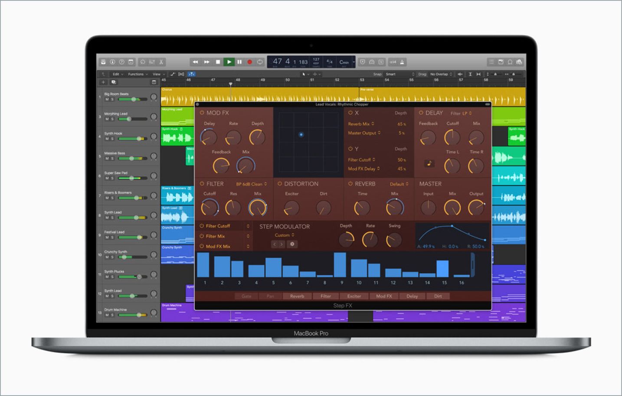
Task: Click the Mod FX button in bottom row
Action: tap(384, 296)
